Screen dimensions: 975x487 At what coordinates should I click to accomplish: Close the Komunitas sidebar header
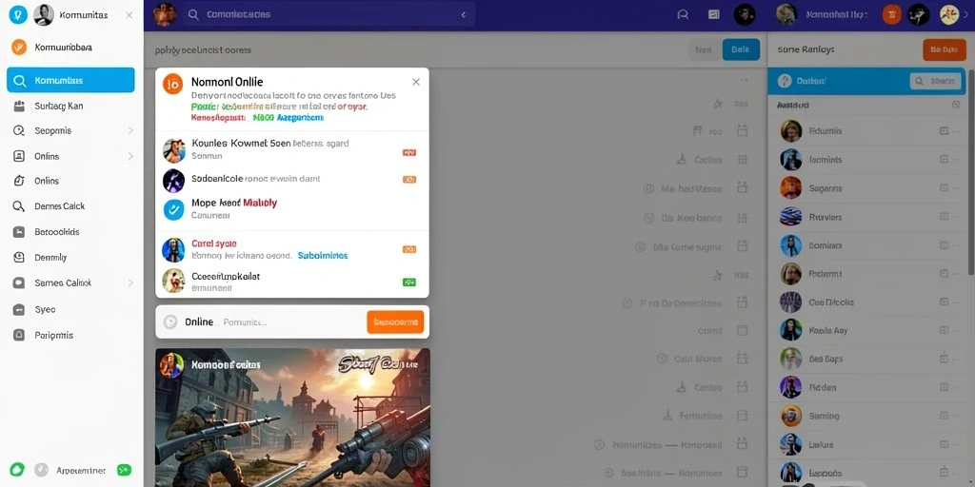click(129, 15)
